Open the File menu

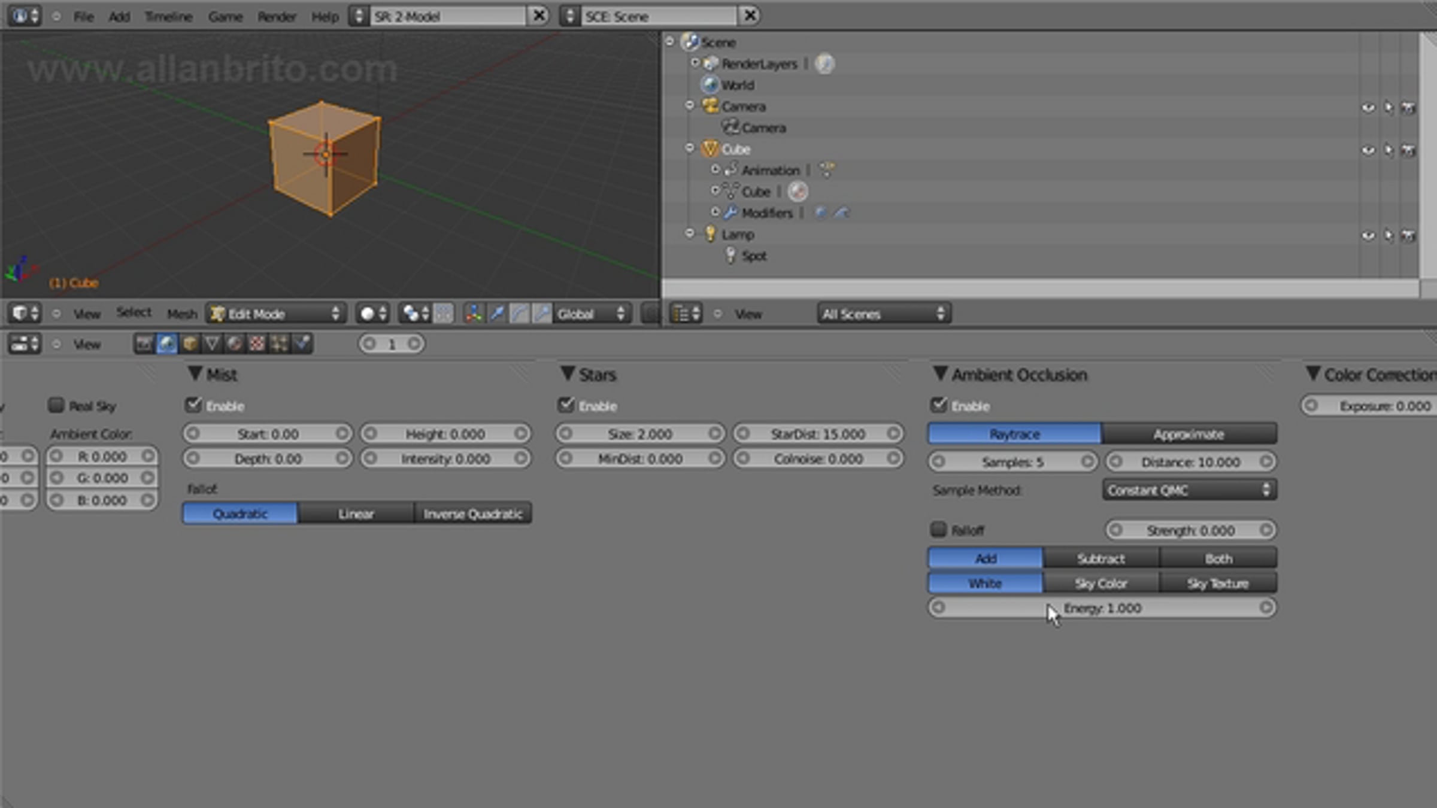[x=84, y=16]
